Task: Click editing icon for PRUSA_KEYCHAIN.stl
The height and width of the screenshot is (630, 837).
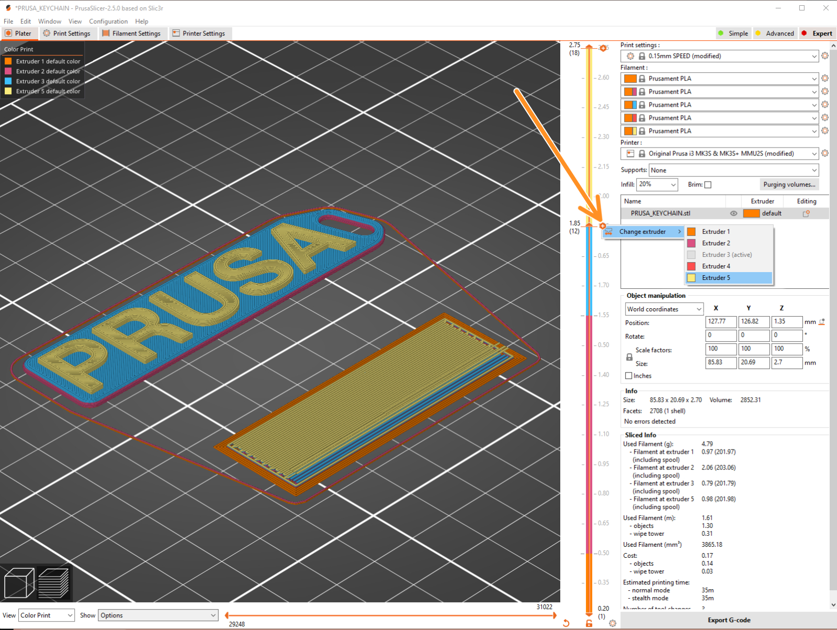Action: tap(806, 213)
